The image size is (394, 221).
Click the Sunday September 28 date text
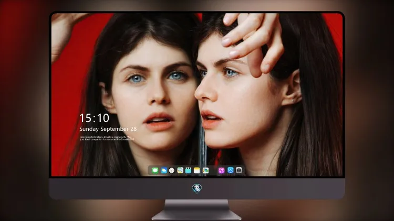pyautogui.click(x=108, y=129)
